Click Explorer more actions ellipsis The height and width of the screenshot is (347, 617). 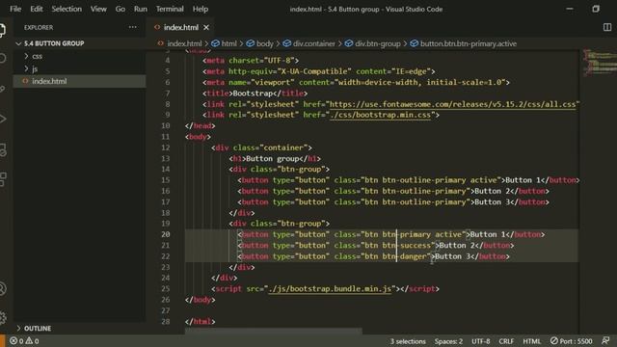[133, 27]
